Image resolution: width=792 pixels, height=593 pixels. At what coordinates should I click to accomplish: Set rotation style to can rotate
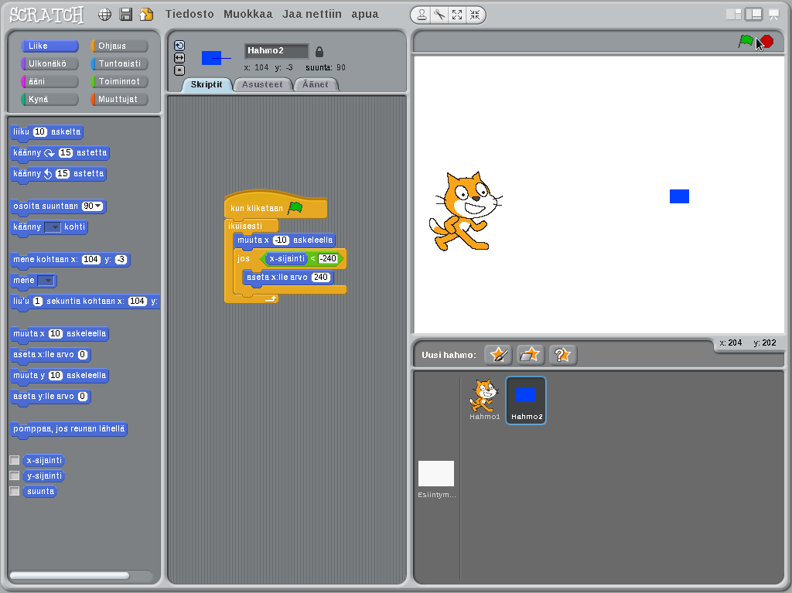179,46
